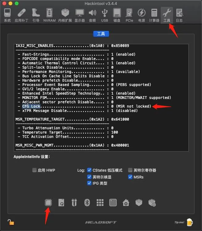Check the 英特尔寄存器 checkbox
202x231 pixels.
pyautogui.click(x=130, y=170)
